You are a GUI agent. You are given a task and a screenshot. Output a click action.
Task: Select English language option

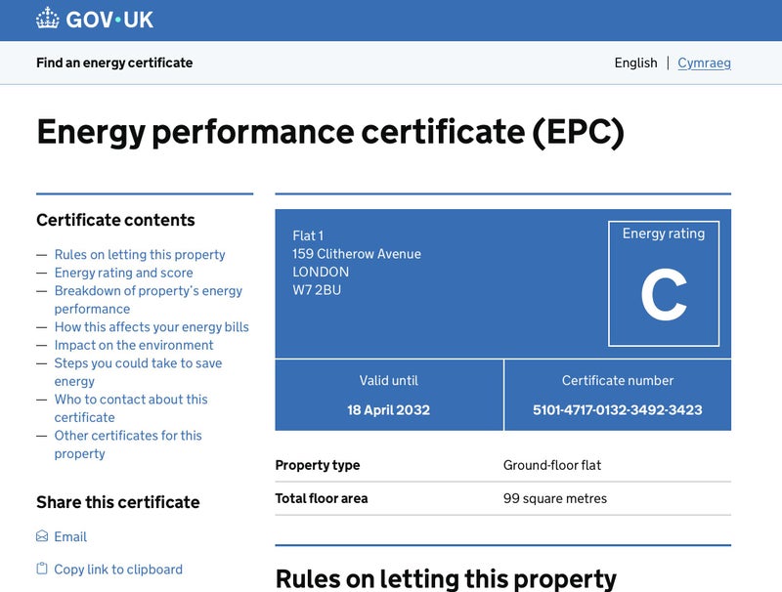click(635, 63)
